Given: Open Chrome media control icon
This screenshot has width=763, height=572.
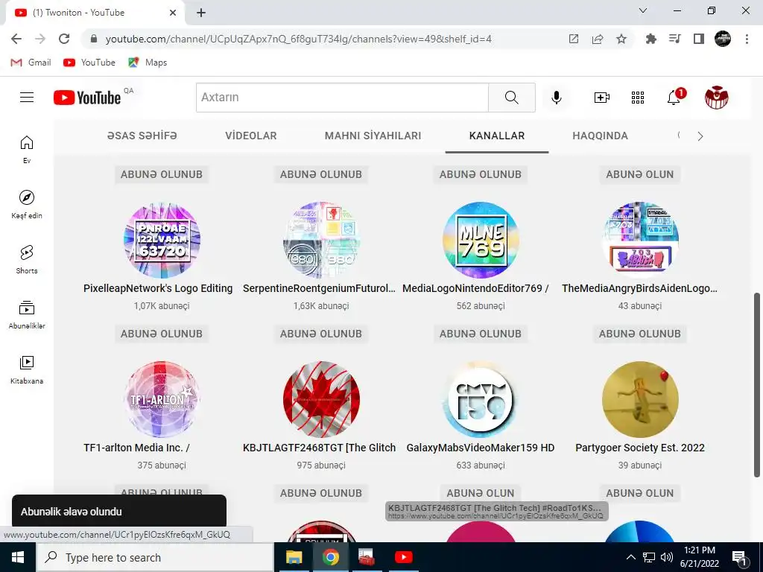Looking at the screenshot, I should coord(675,39).
